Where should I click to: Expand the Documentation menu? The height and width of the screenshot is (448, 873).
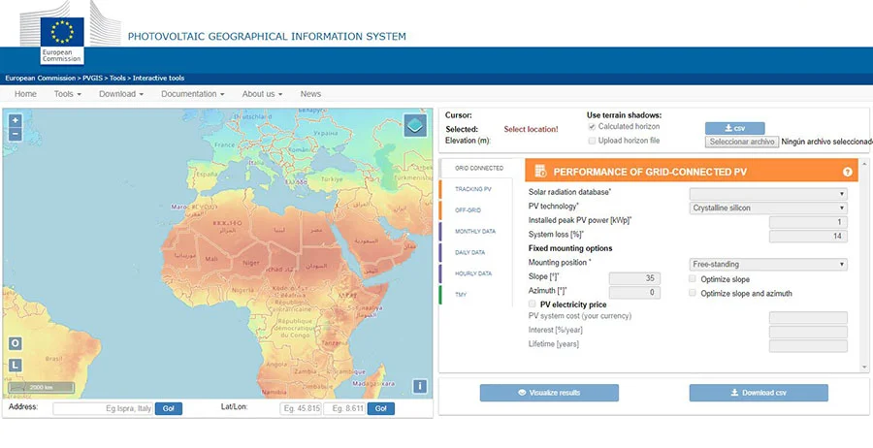193,94
